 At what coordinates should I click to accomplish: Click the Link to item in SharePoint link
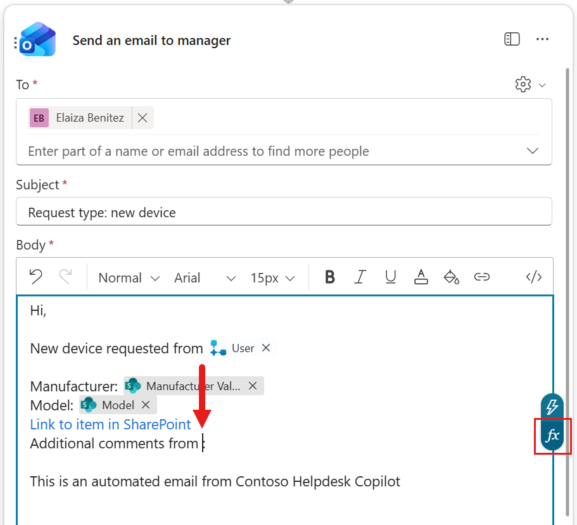click(110, 424)
